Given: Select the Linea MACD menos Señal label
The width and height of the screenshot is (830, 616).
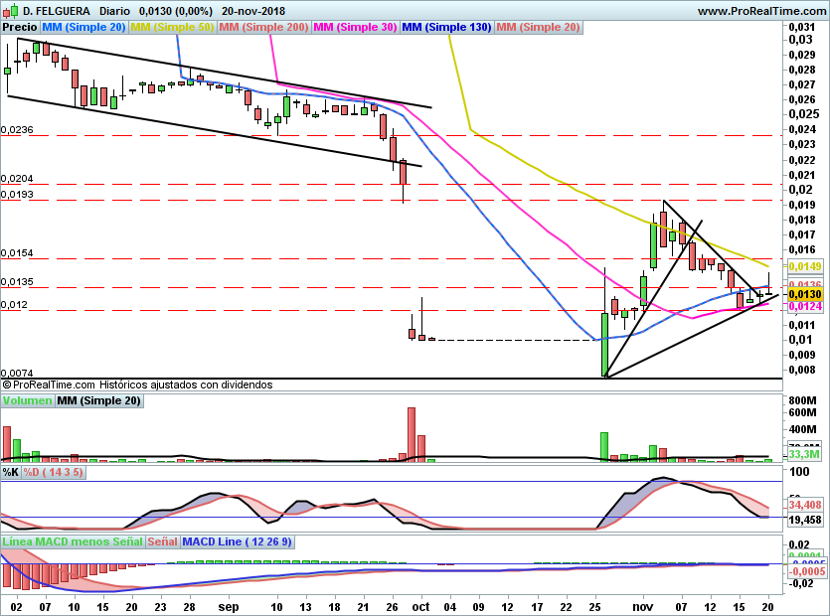Looking at the screenshot, I should pyautogui.click(x=73, y=542).
